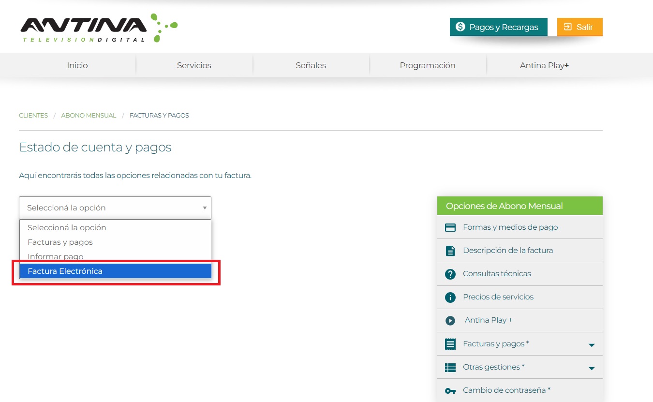The width and height of the screenshot is (653, 402).
Task: Expand the Facturas y pagos sidebar arrow
Action: click(x=591, y=345)
